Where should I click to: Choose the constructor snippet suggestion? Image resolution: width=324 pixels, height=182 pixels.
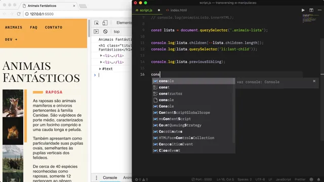(193, 94)
